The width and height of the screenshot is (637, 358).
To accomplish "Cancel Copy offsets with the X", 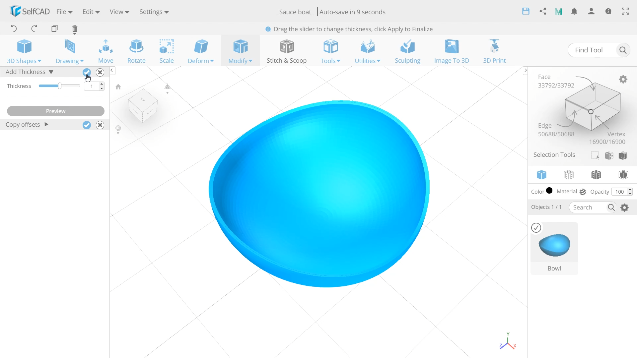I will click(x=100, y=125).
